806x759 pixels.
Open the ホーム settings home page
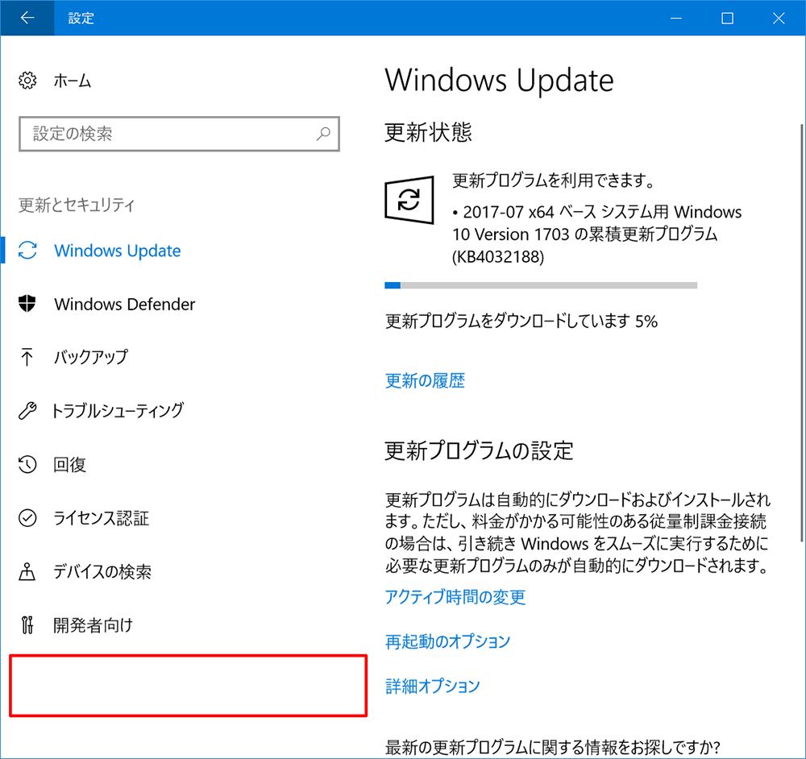pyautogui.click(x=73, y=81)
